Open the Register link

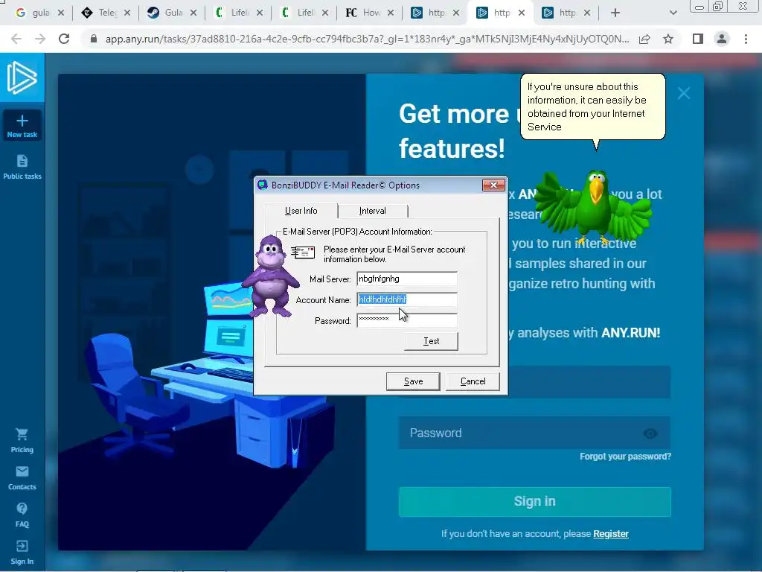[611, 533]
